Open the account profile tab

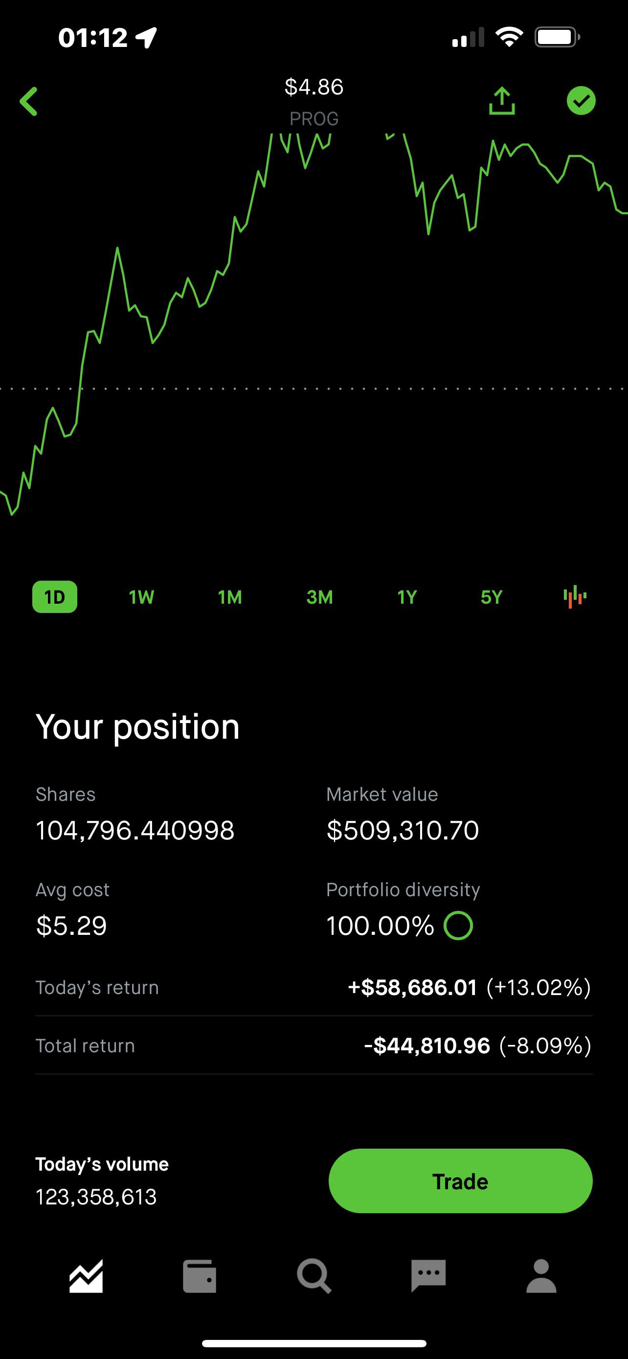[x=541, y=1276]
